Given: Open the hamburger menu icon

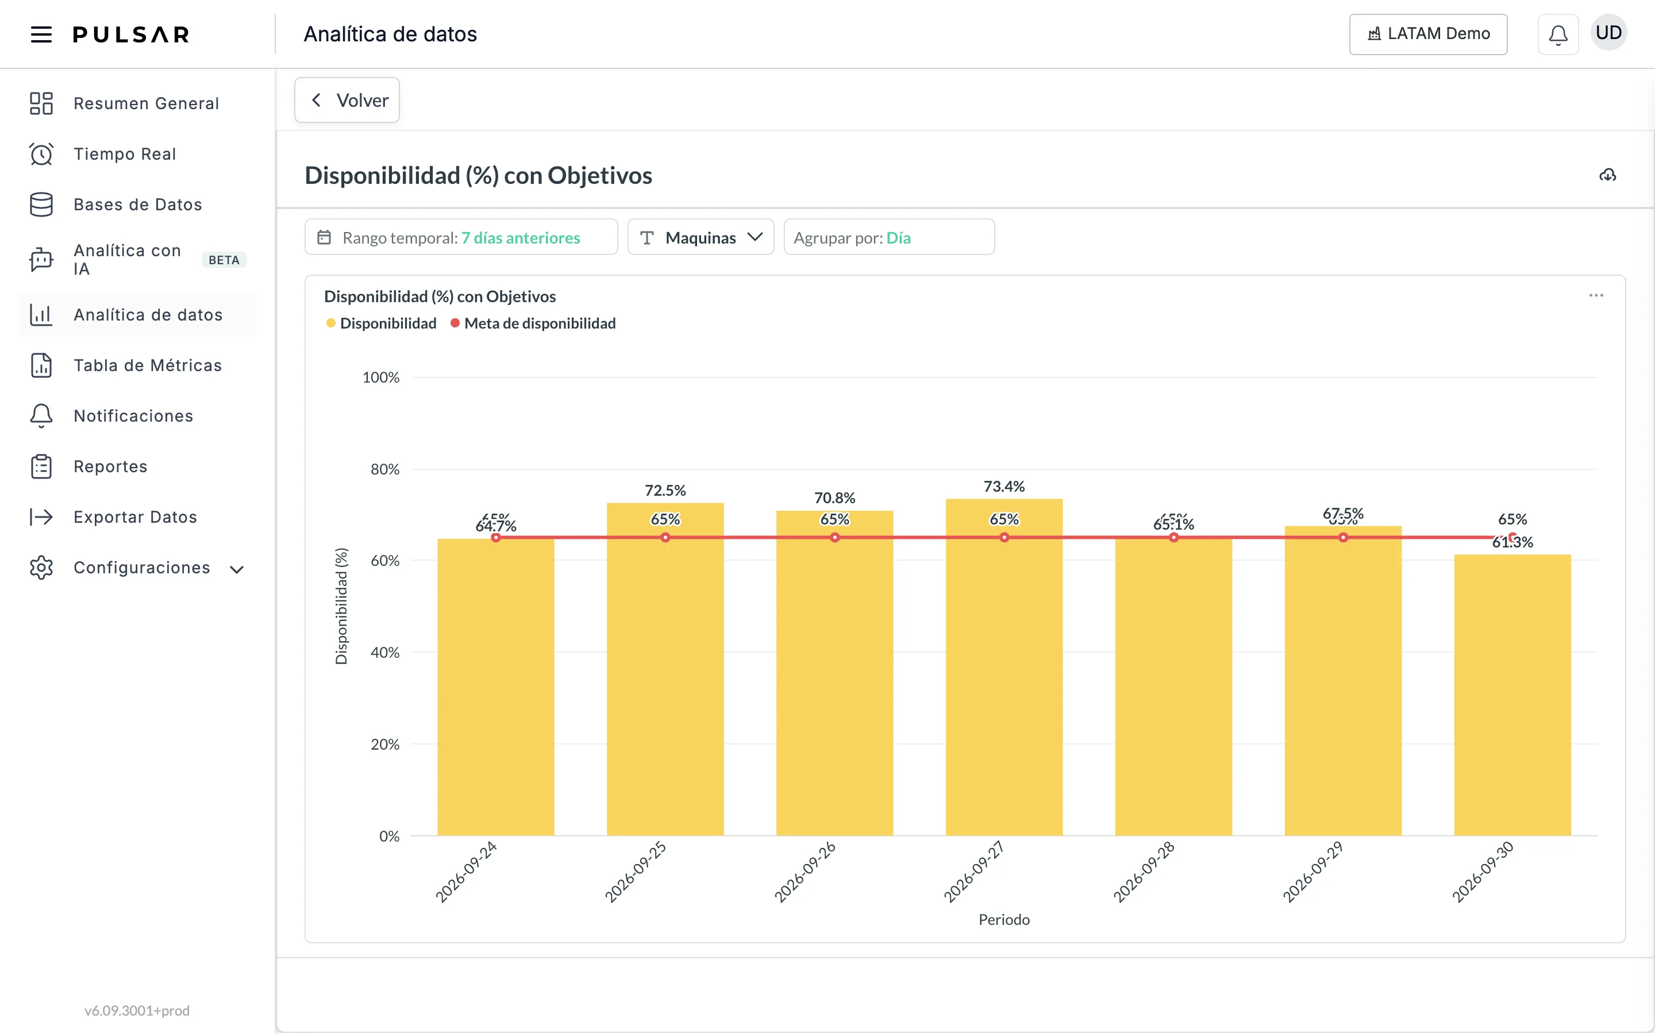Looking at the screenshot, I should [x=41, y=34].
